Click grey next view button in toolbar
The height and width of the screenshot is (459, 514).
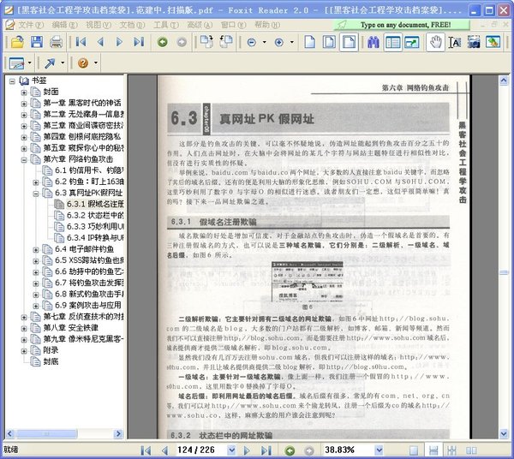click(182, 42)
